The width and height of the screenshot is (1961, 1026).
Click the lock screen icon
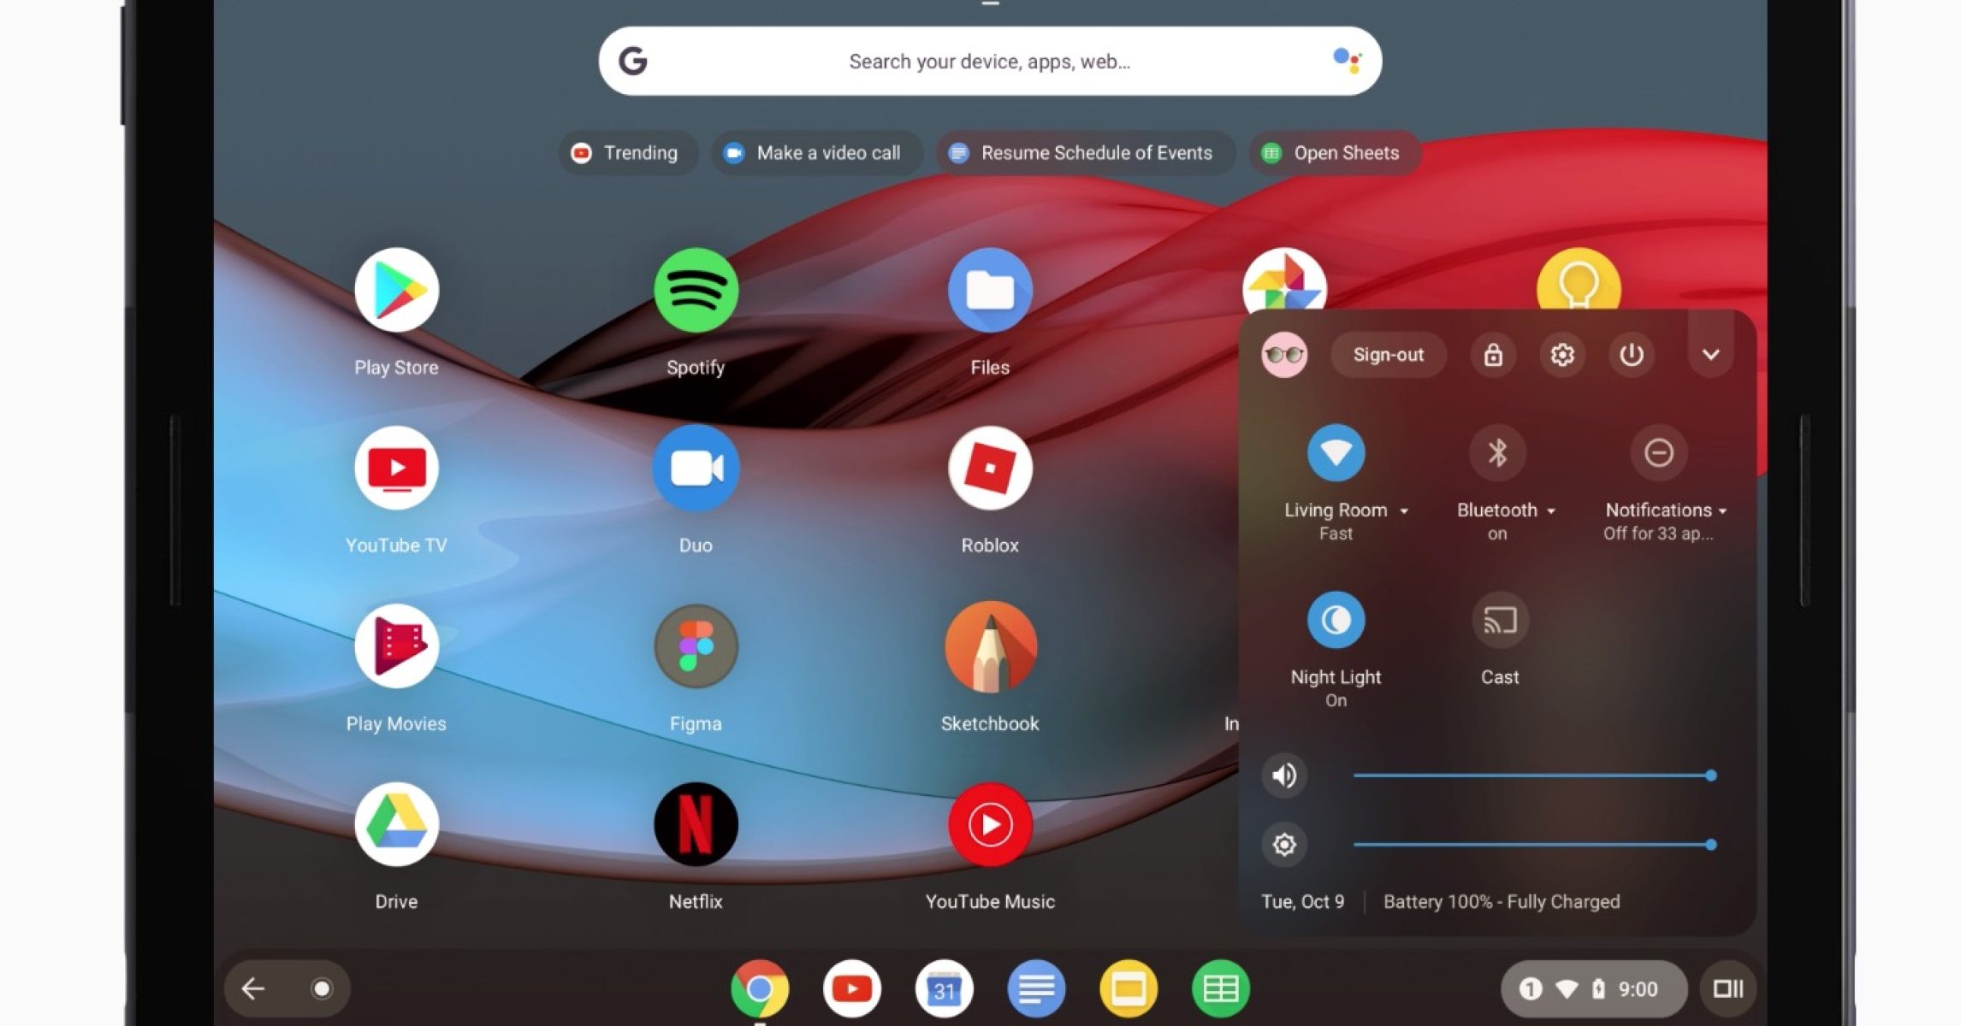pos(1493,355)
